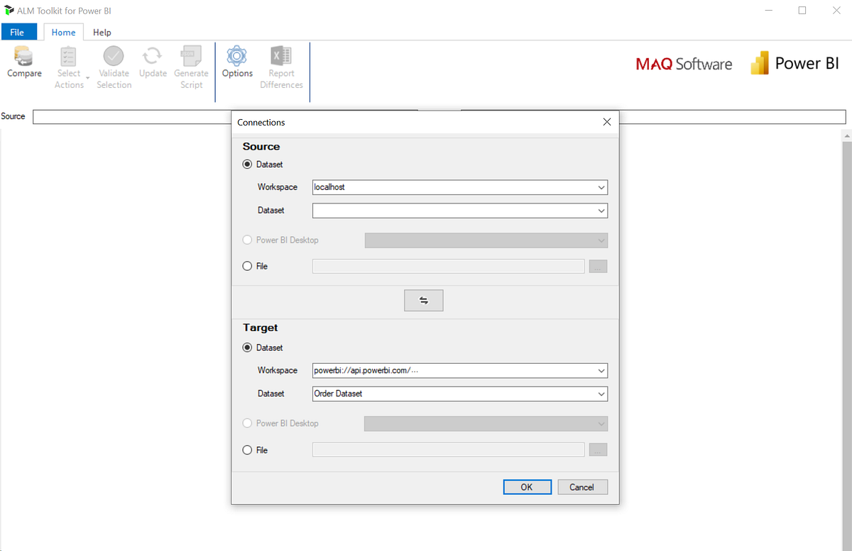Viewport: 852px width, 551px height.
Task: Select the Dataset radio button under Target
Action: click(x=247, y=347)
